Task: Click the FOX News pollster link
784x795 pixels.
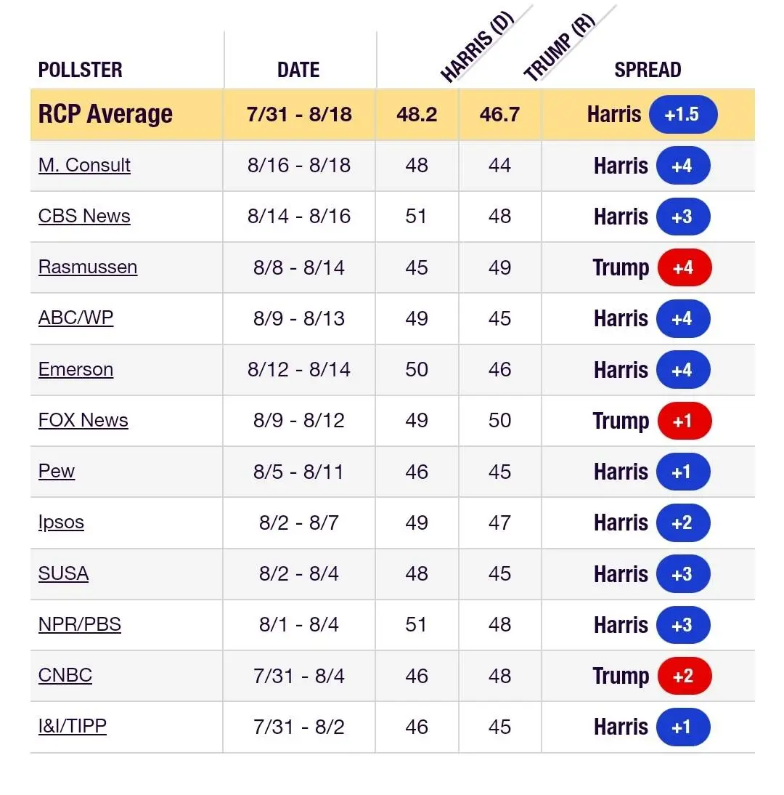Action: click(x=83, y=420)
